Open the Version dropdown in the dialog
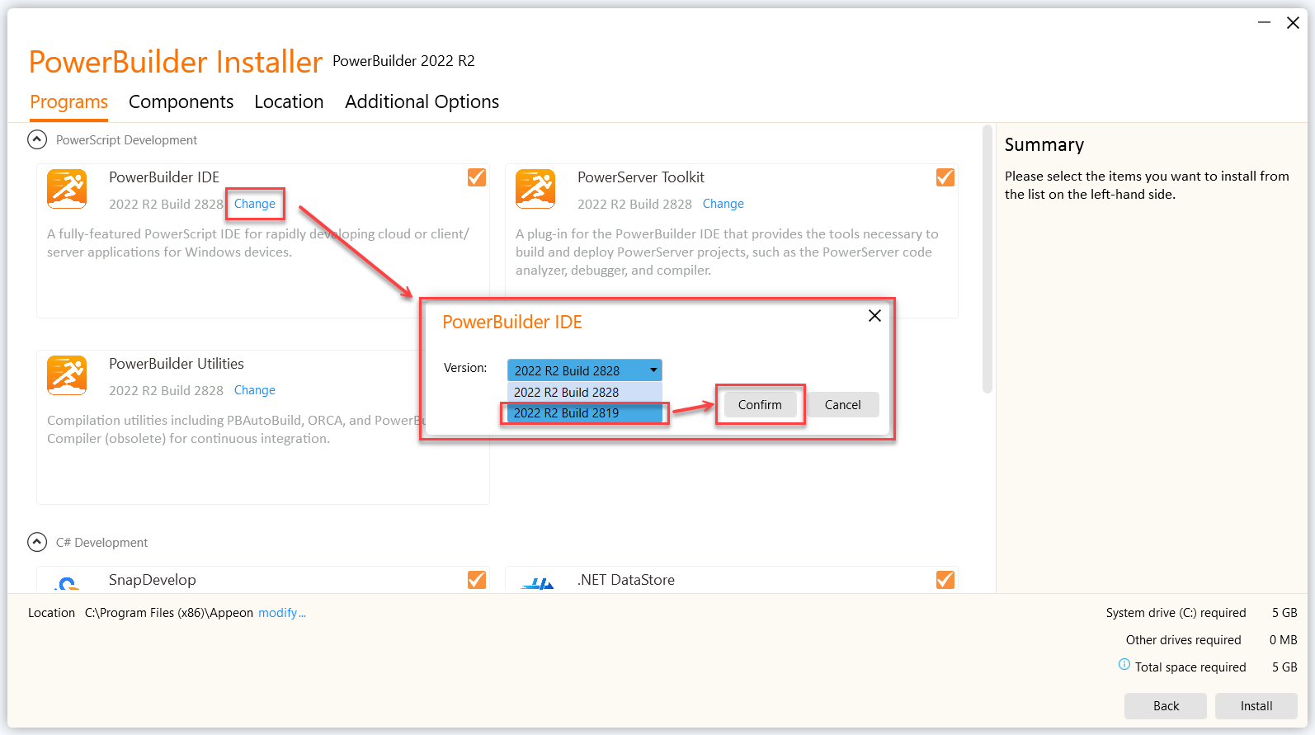 click(584, 370)
